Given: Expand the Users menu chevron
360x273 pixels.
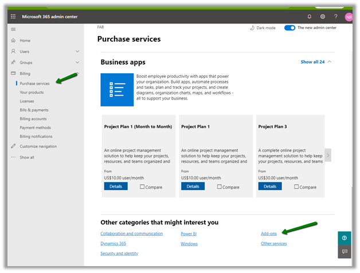Looking at the screenshot, I should [x=77, y=52].
